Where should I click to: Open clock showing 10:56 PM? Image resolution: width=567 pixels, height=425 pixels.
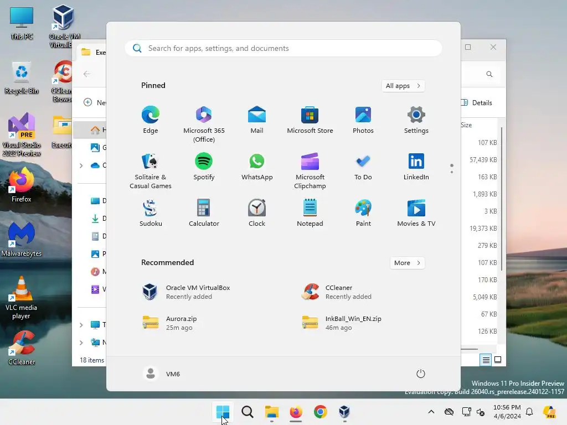[x=507, y=412]
